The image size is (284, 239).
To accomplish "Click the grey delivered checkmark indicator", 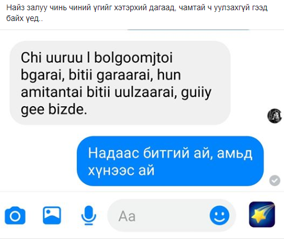I will click(275, 181).
